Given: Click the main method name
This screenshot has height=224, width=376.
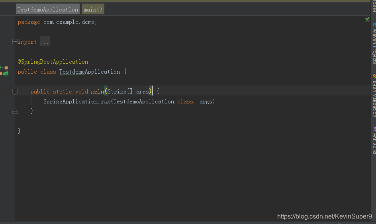Looking at the screenshot, I should (x=97, y=92).
